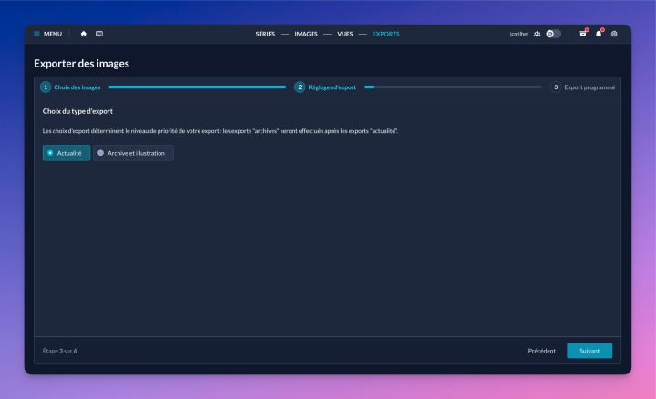The width and height of the screenshot is (656, 399).
Task: Open the MENU hamburger button
Action: 47,34
